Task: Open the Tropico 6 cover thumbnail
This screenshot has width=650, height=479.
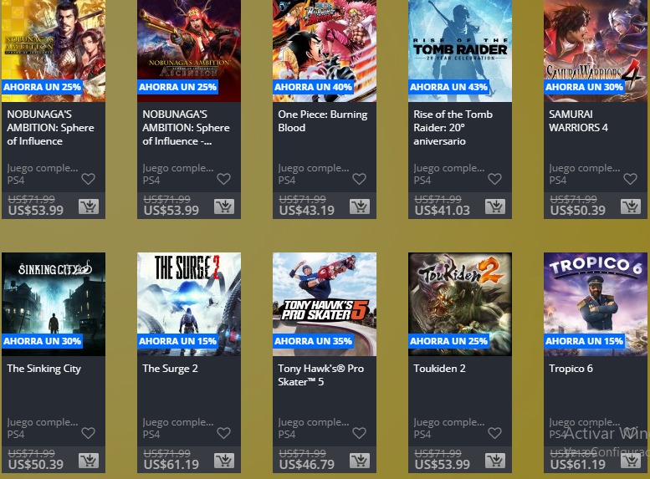Action: (x=596, y=304)
